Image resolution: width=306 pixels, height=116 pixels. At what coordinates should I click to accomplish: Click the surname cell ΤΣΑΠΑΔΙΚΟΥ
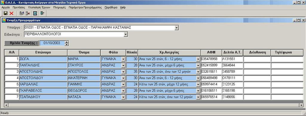tap(43, 97)
